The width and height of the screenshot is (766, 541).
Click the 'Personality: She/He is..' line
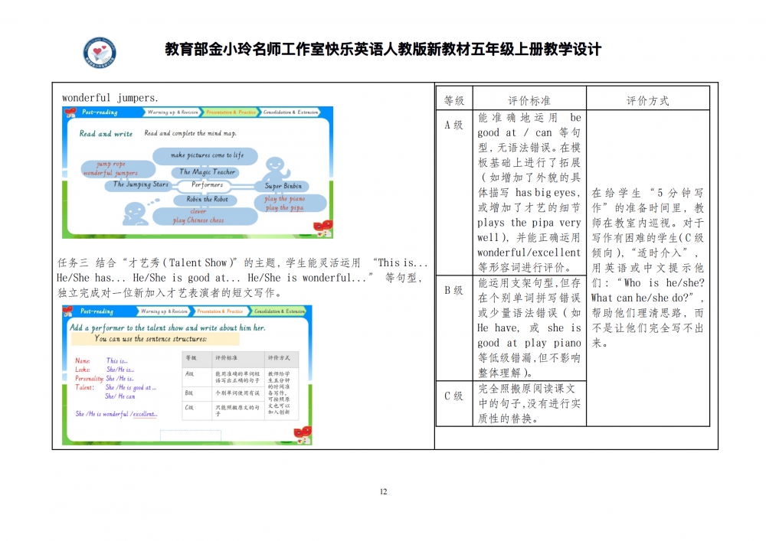[x=104, y=379]
